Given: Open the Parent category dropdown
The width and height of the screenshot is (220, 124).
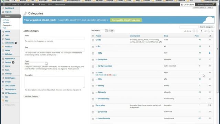Looking at the screenshot, I should pos(36,64).
